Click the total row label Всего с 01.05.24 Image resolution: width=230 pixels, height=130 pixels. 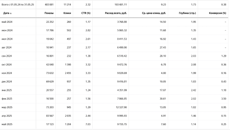coord(18,5)
